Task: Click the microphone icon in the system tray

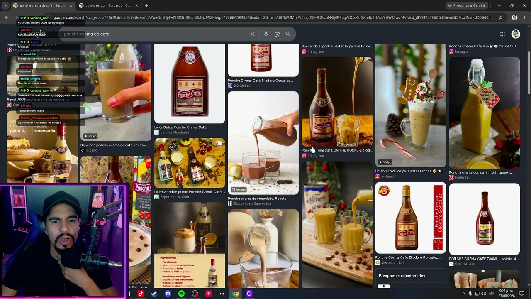Action: pyautogui.click(x=470, y=294)
